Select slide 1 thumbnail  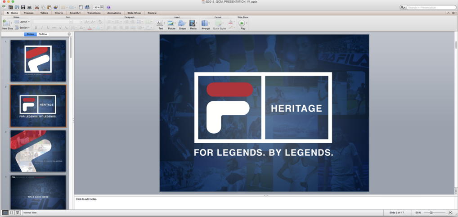point(38,61)
